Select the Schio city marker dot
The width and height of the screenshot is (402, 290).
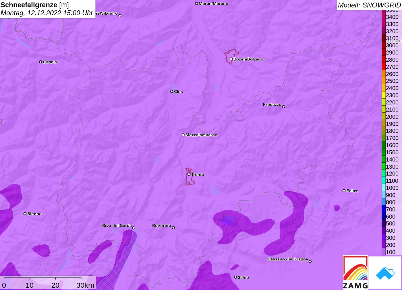[235, 277]
